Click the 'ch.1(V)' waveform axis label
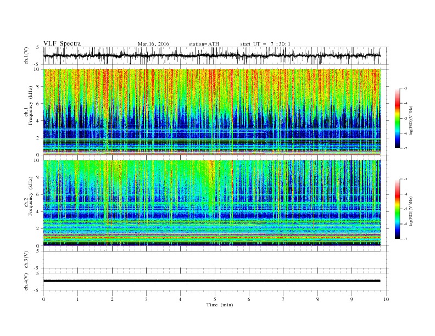The image size is (435, 336). click(26, 55)
